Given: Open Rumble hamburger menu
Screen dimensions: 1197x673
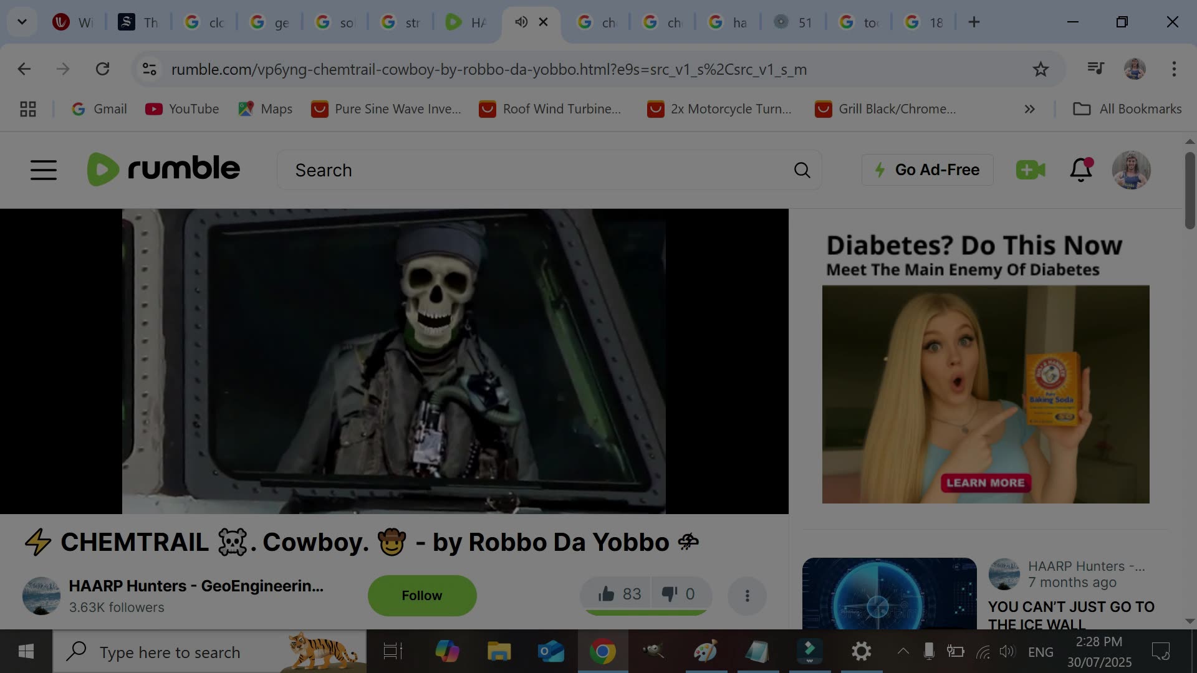Looking at the screenshot, I should coord(44,169).
